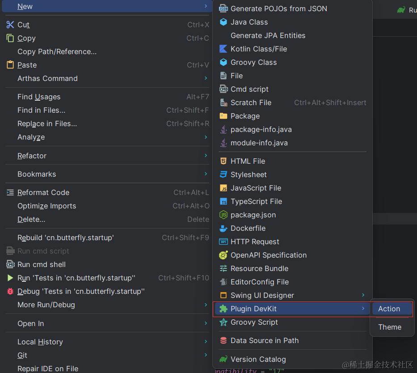
Task: Select Groovy Script entry
Action: click(293, 322)
